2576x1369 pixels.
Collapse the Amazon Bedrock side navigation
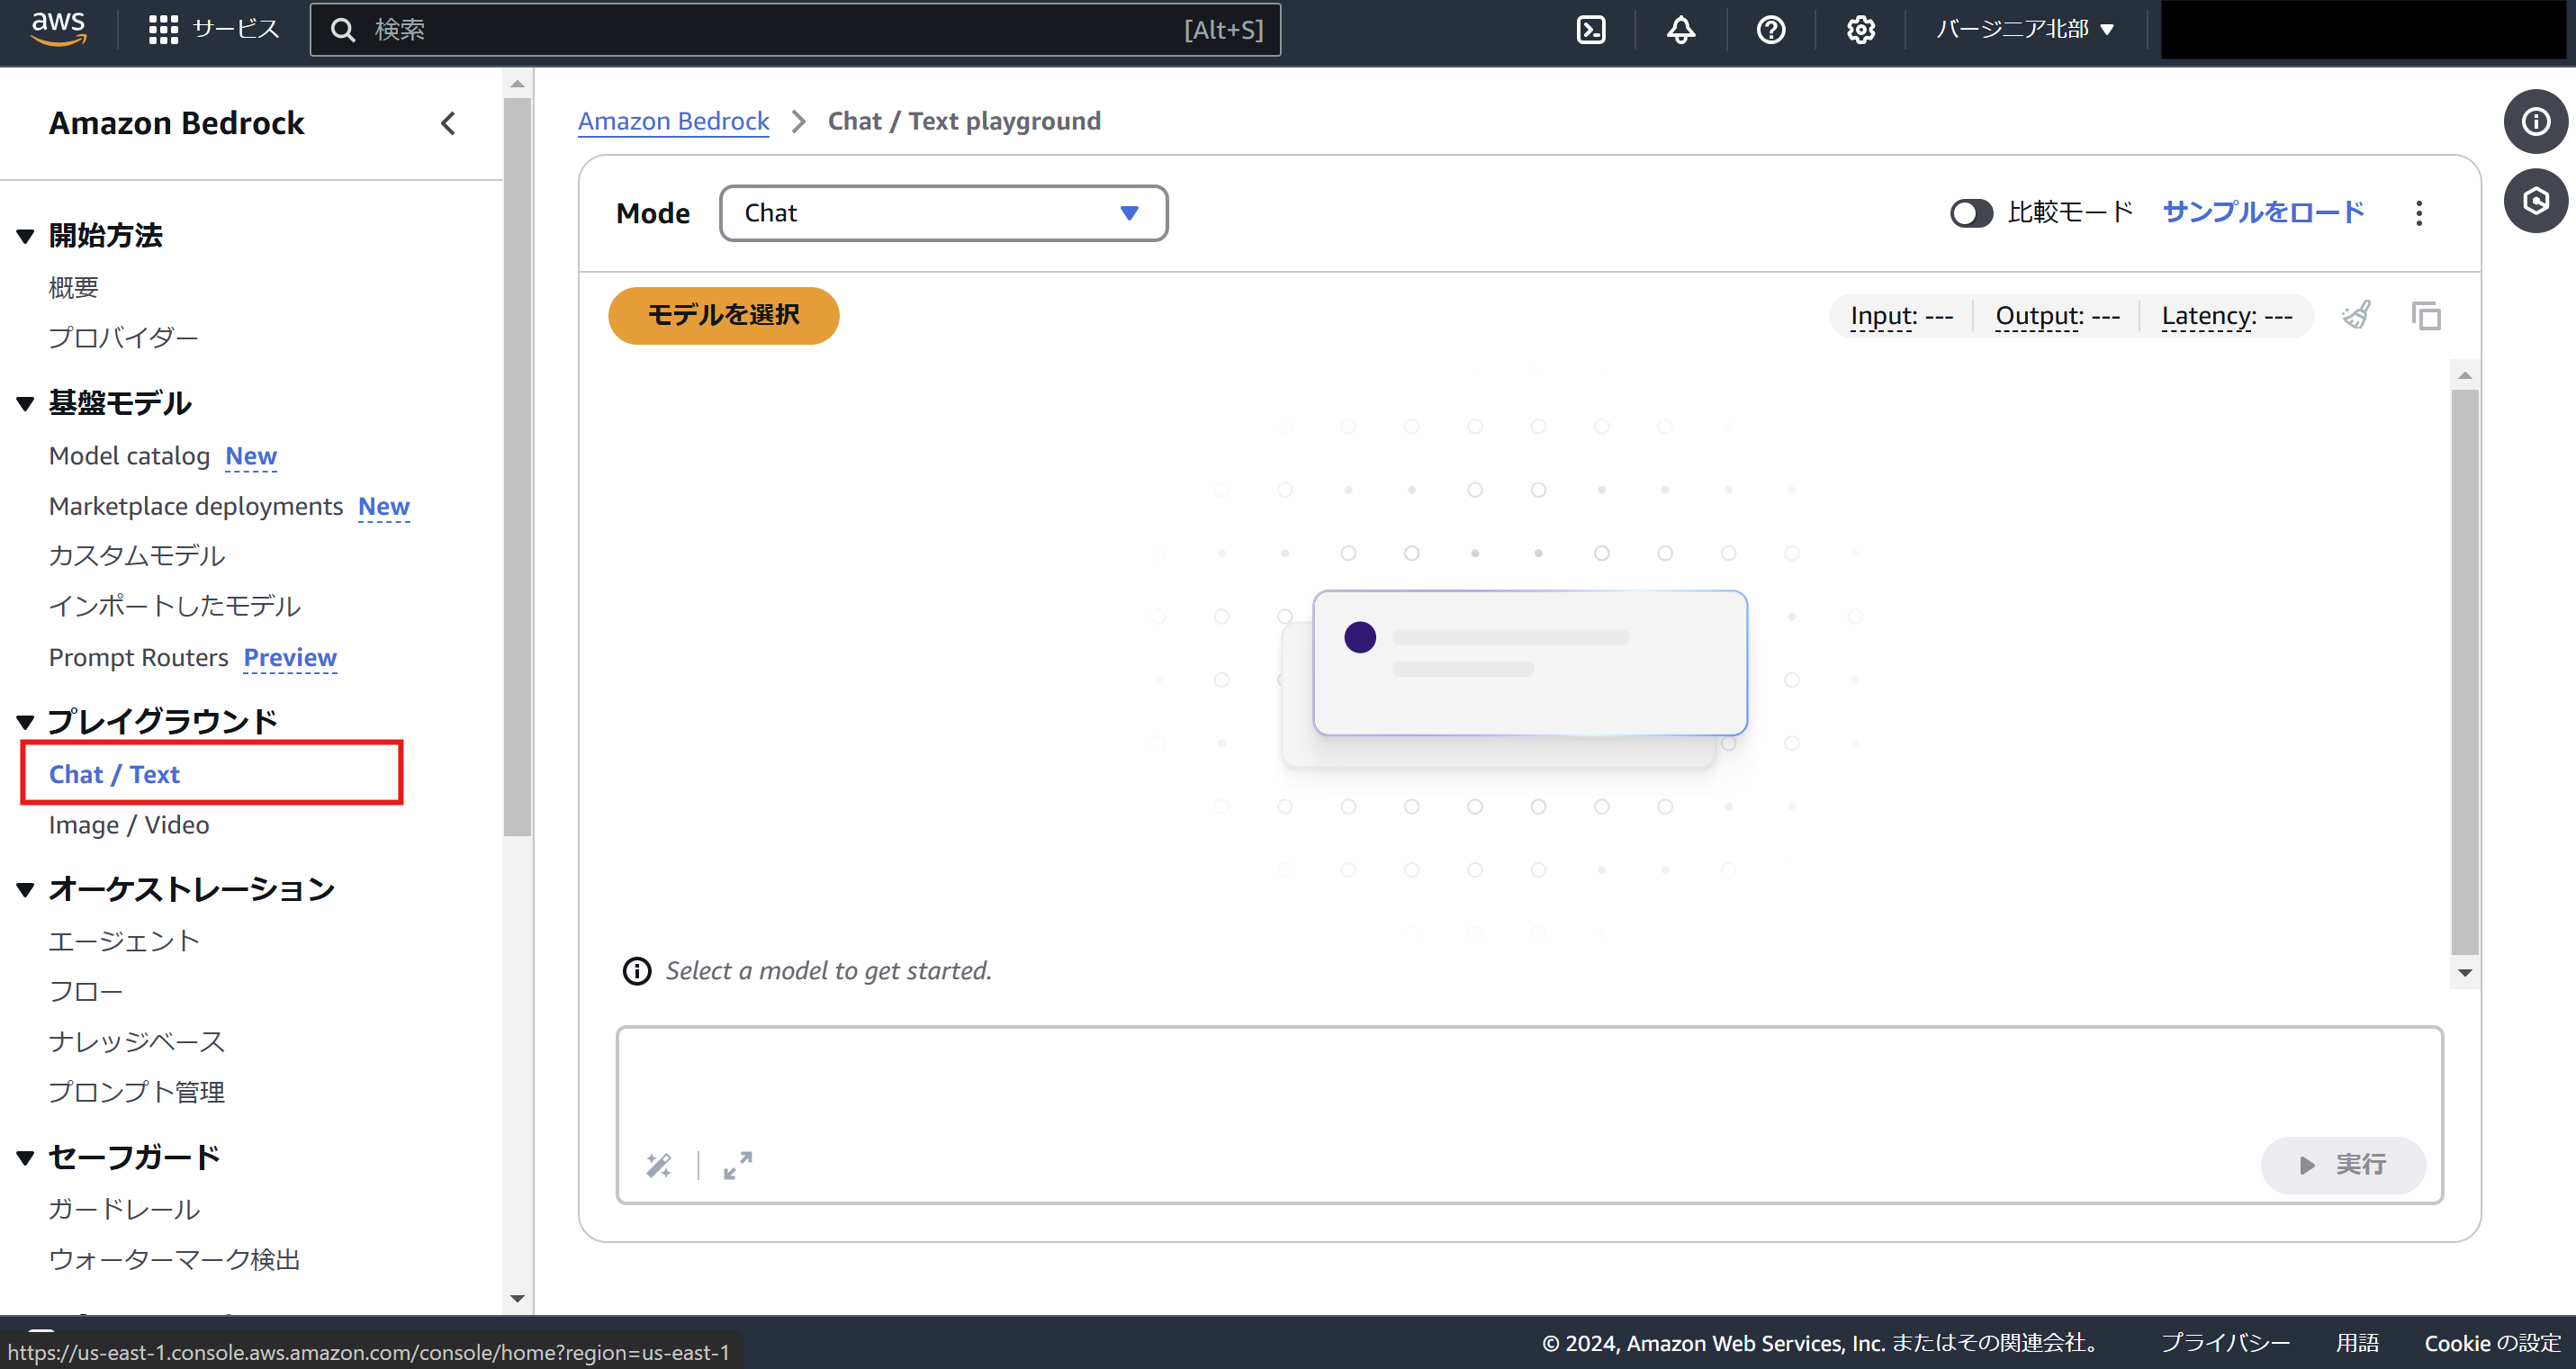point(448,123)
